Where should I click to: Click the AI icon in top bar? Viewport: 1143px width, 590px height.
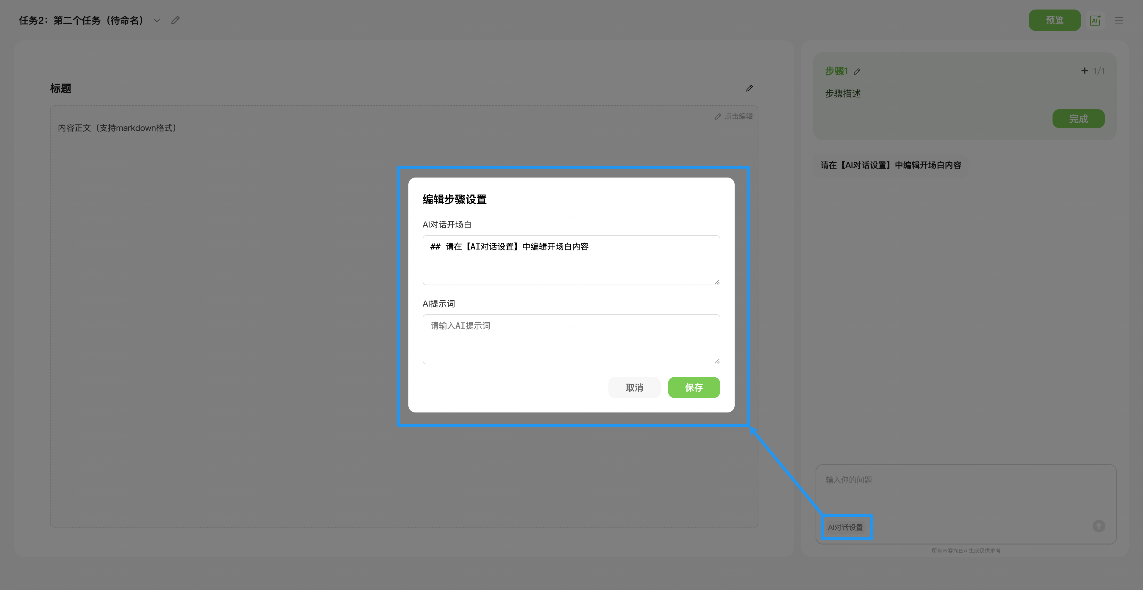pos(1095,21)
